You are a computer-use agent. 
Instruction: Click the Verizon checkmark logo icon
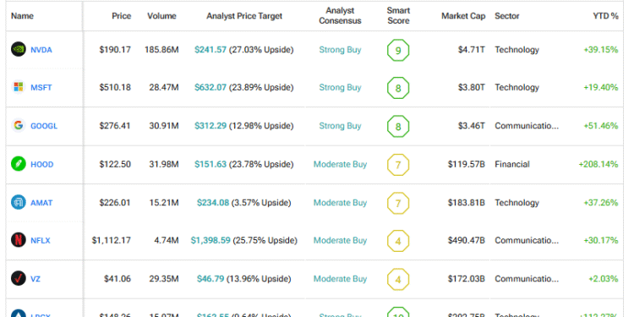19,278
